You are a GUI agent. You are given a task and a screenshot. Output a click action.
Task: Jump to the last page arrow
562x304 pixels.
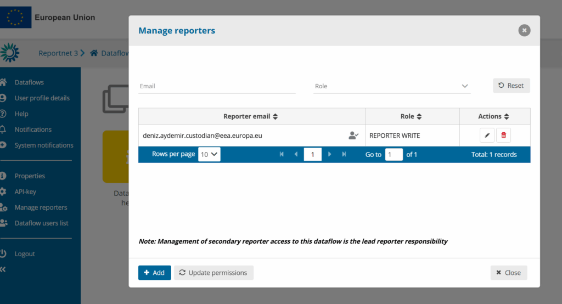coord(344,155)
